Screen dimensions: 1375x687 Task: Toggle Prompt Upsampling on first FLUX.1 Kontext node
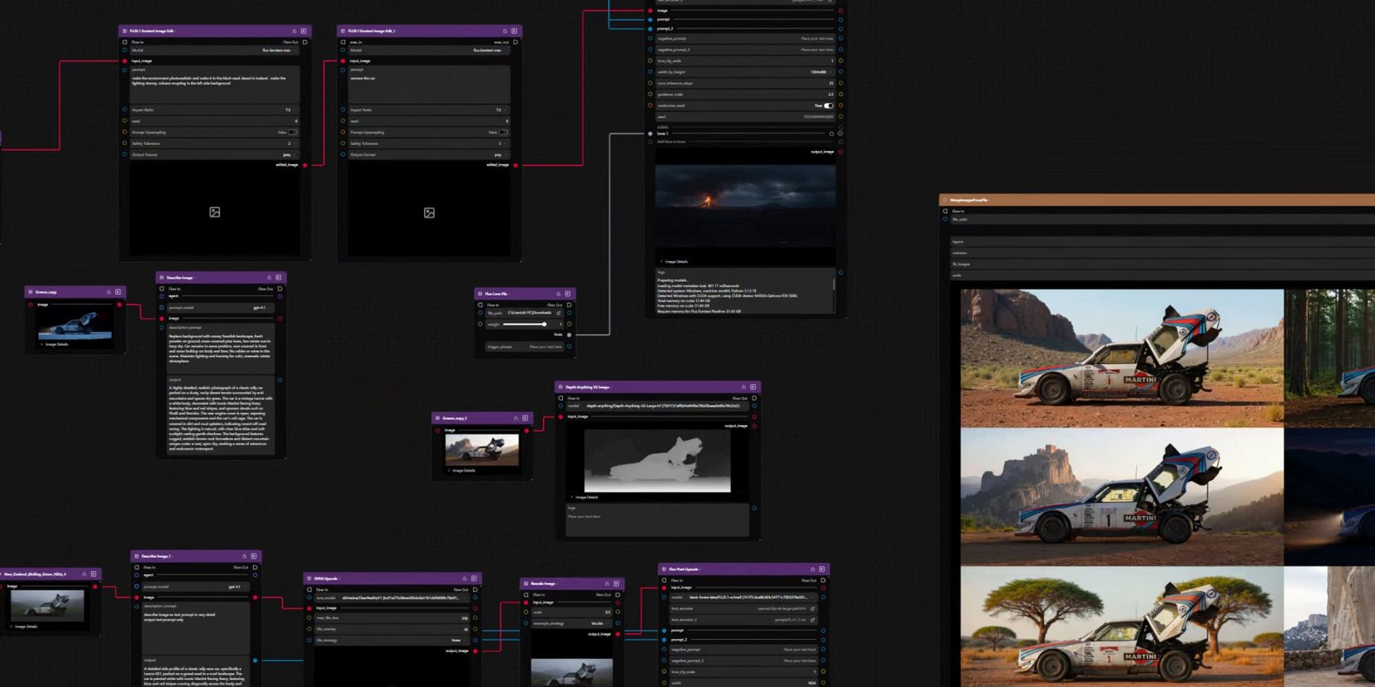[292, 132]
